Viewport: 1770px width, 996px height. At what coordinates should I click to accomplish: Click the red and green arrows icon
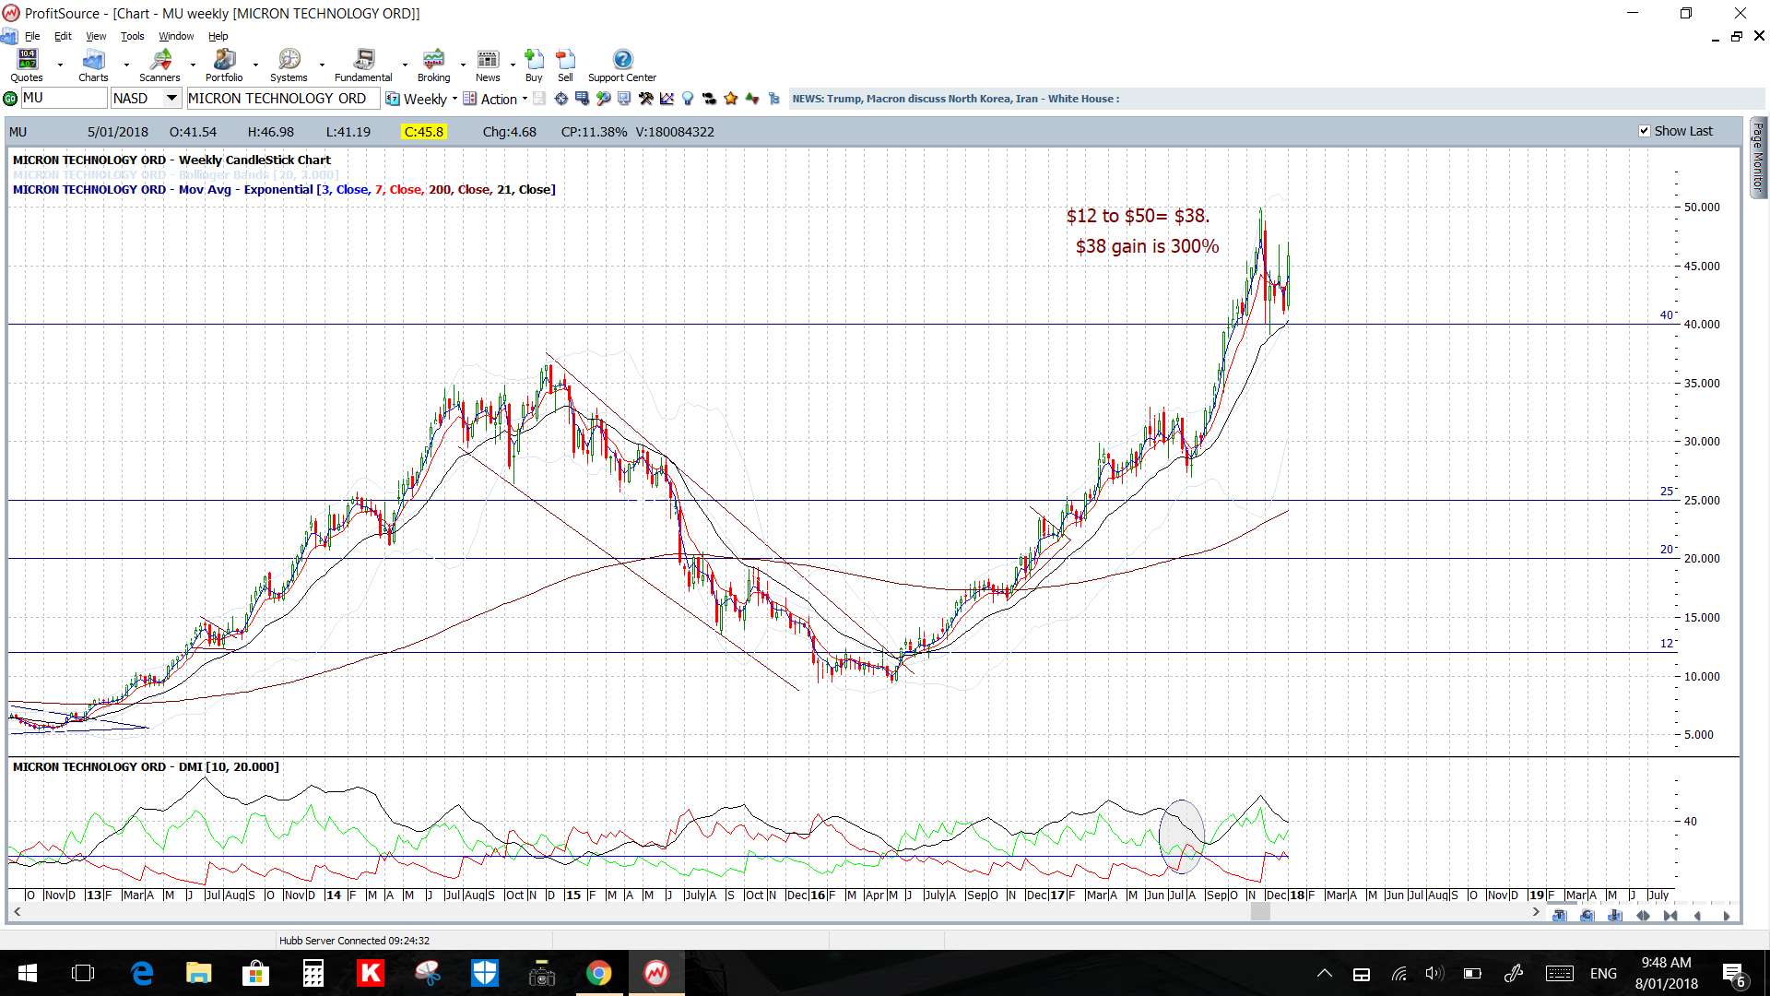[752, 99]
